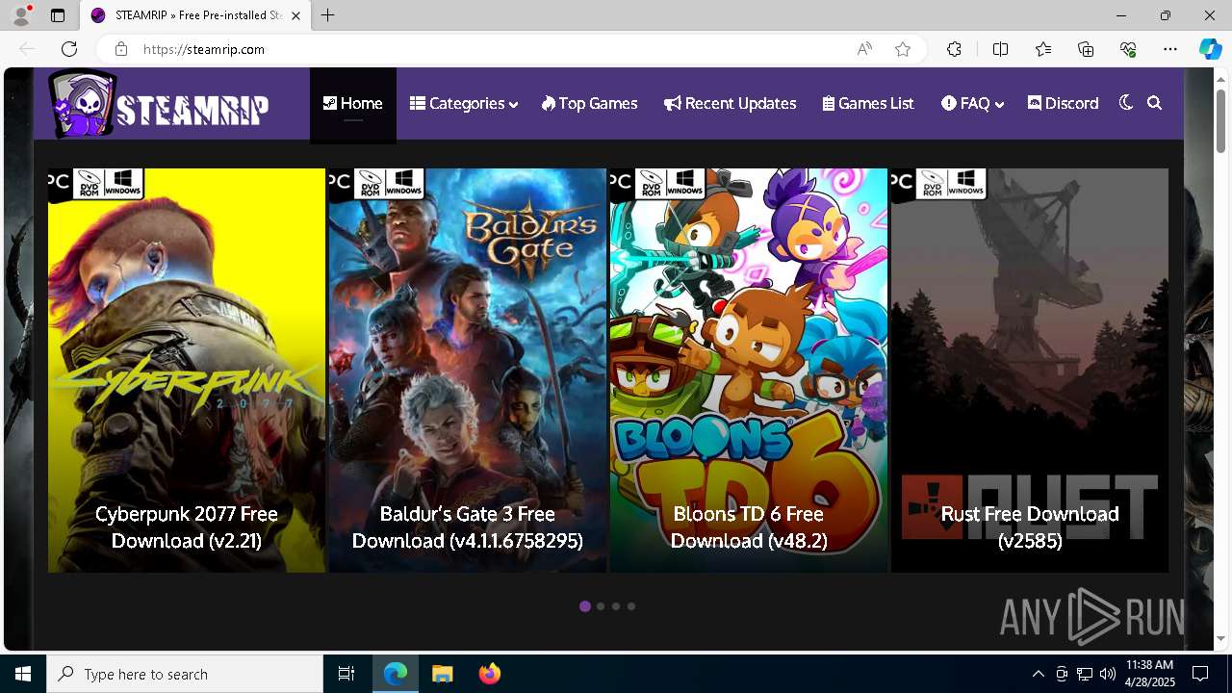Activate the Read aloud icon
The height and width of the screenshot is (693, 1232).
864,49
